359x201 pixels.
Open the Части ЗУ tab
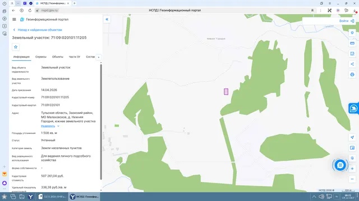[x=75, y=57]
